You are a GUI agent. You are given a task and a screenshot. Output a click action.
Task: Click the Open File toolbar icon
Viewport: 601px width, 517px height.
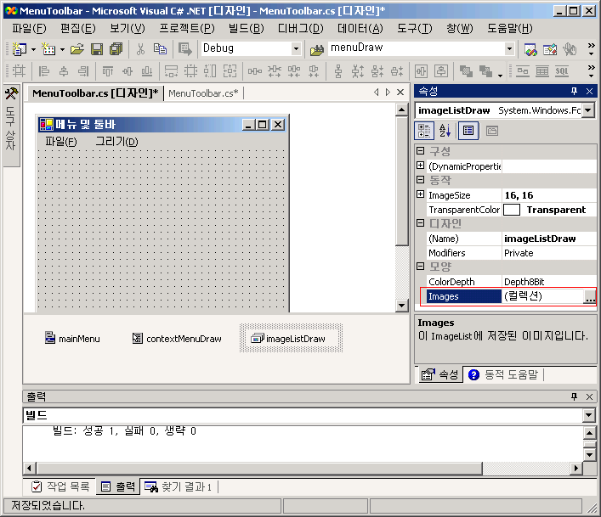pyautogui.click(x=77, y=49)
